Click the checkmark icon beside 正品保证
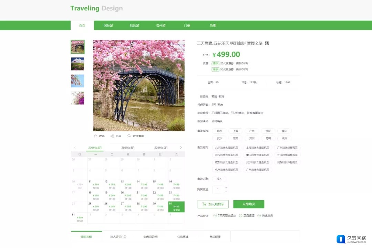Image resolution: width=372 pixels, height=248 pixels. click(240, 216)
